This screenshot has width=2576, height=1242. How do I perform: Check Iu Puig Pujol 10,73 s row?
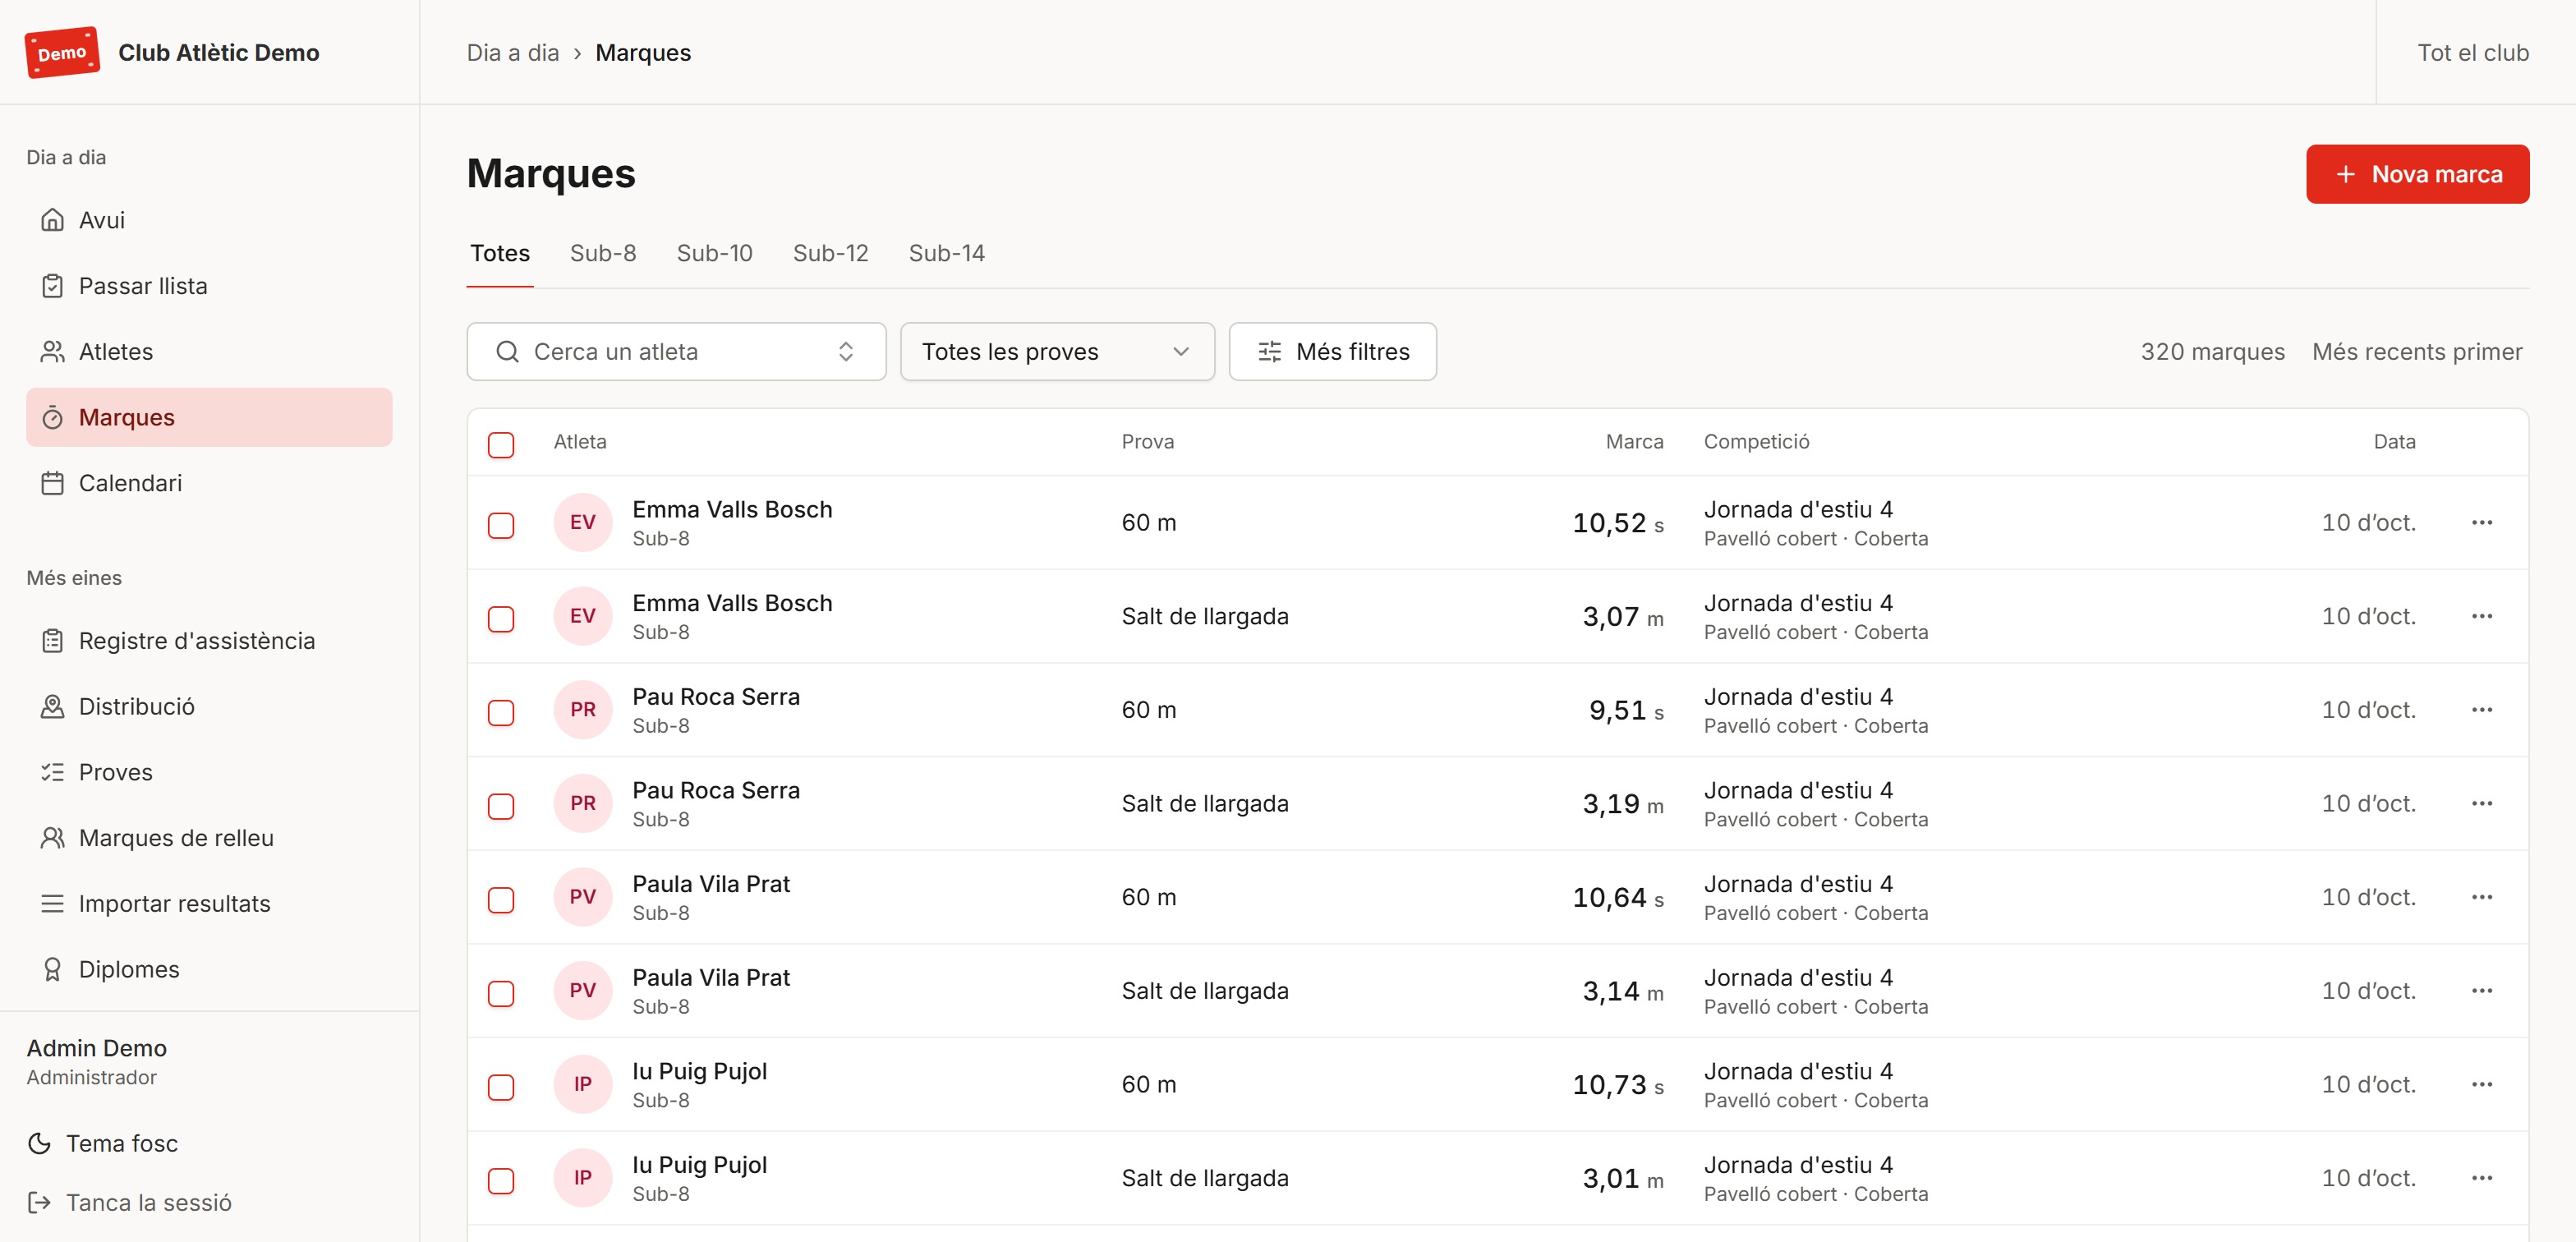501,1087
